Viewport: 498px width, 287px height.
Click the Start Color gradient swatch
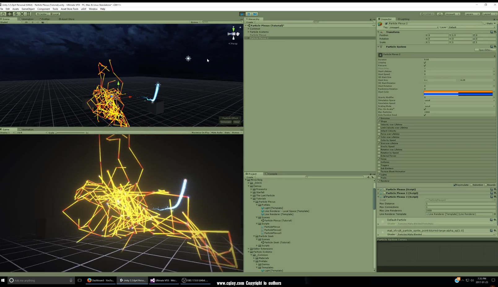(x=458, y=93)
